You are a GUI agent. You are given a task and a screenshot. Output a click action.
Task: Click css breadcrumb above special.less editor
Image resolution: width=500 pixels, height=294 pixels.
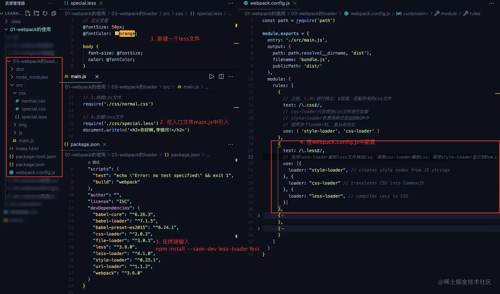click(179, 14)
